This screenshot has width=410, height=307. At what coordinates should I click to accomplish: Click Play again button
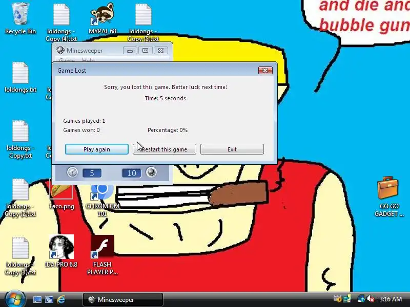click(97, 149)
